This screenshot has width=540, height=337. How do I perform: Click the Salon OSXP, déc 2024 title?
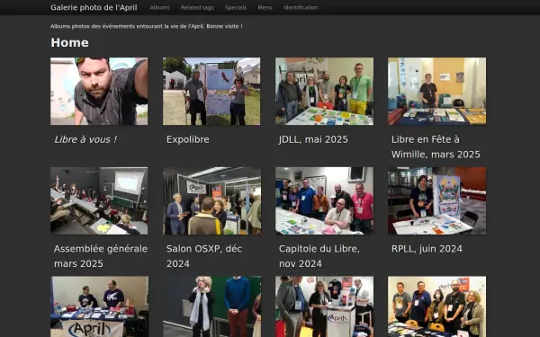(204, 256)
